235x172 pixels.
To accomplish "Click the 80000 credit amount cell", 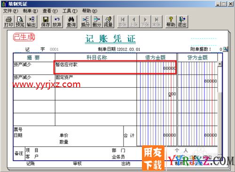I will click(x=197, y=81).
